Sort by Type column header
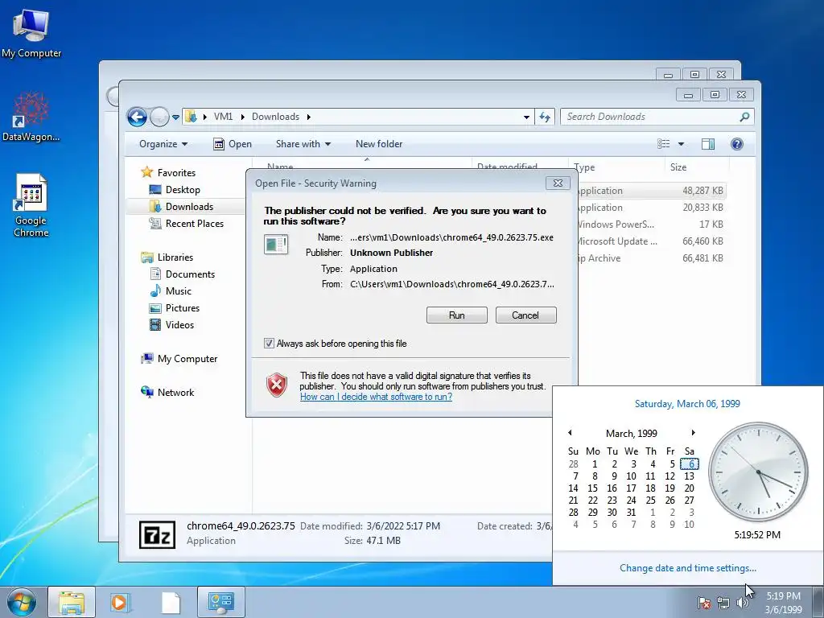824x618 pixels. [584, 167]
